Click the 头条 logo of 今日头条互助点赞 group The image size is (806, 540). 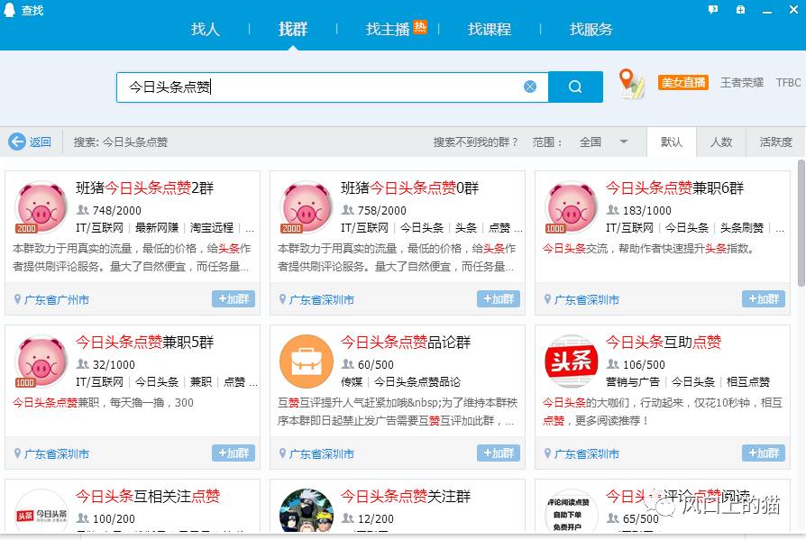[x=570, y=360]
